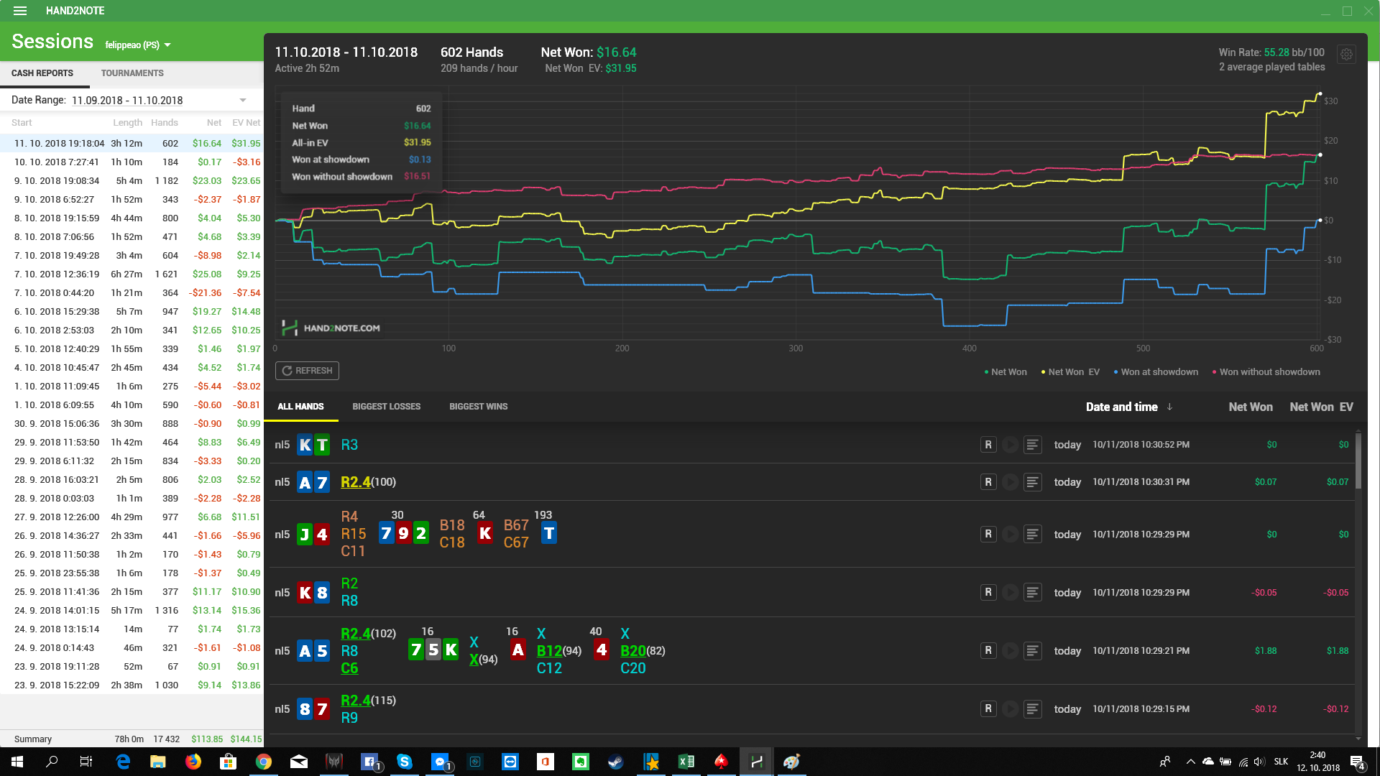Click the Refresh button
This screenshot has height=776, width=1380.
click(307, 371)
